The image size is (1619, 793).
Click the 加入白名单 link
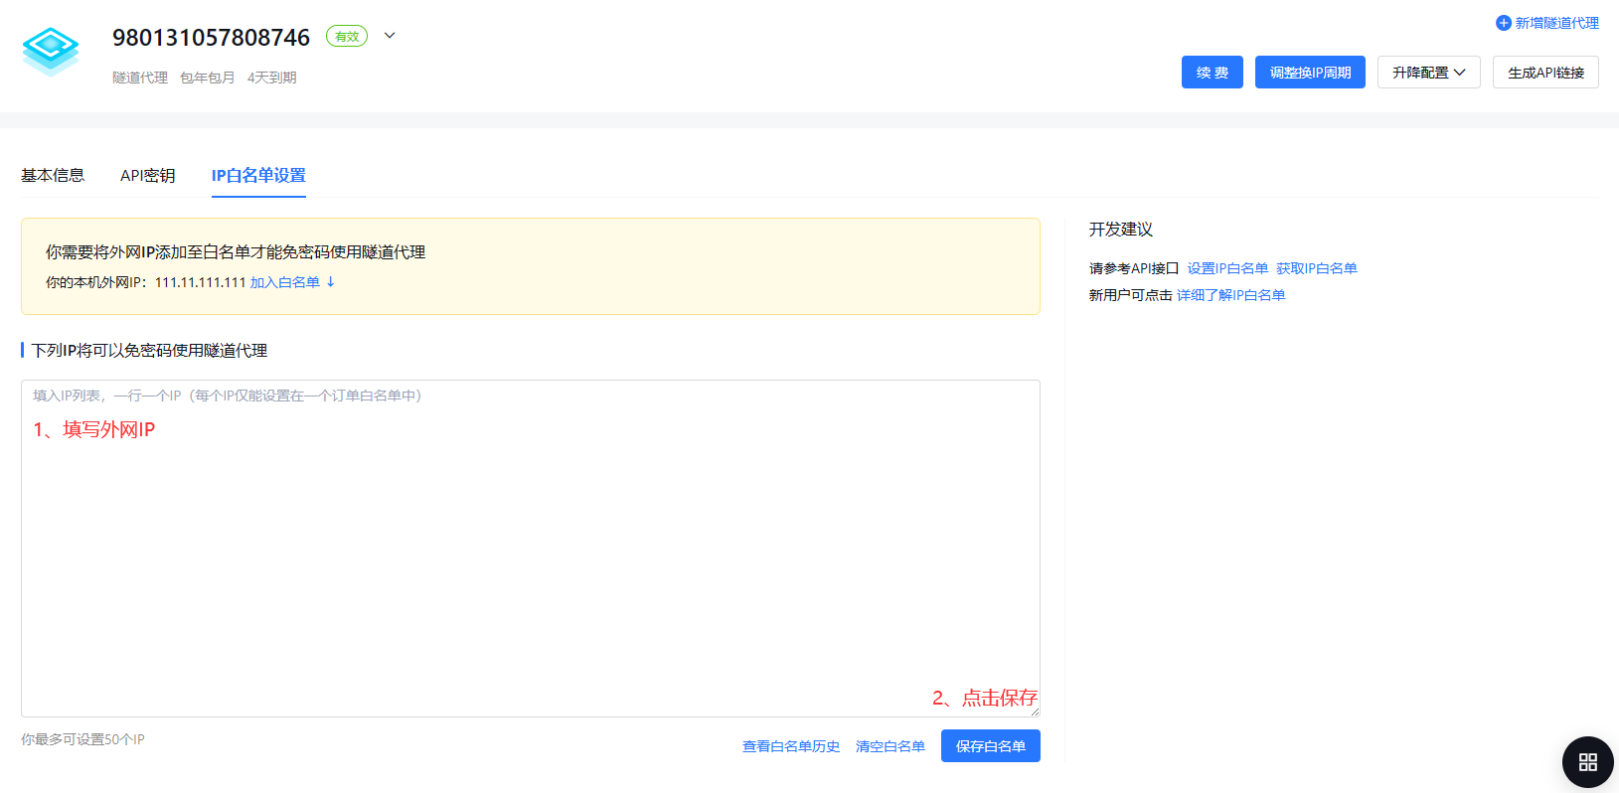click(x=284, y=282)
